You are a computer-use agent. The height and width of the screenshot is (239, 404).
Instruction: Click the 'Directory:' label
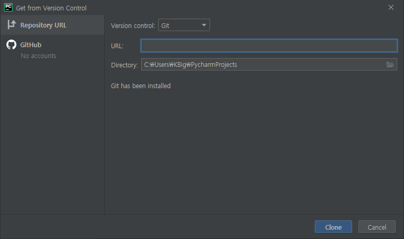point(124,65)
